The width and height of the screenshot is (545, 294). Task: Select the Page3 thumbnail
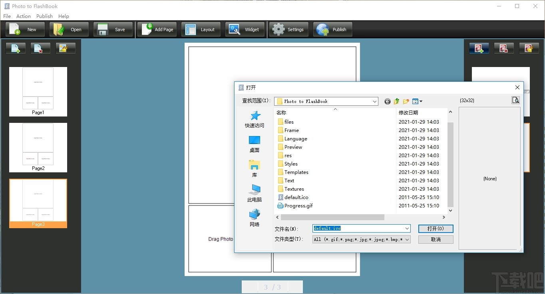[38, 203]
